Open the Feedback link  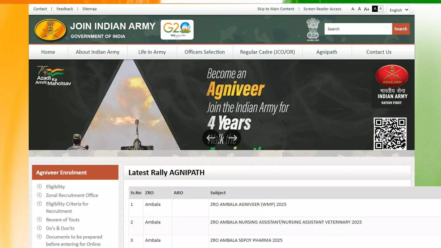pos(65,9)
